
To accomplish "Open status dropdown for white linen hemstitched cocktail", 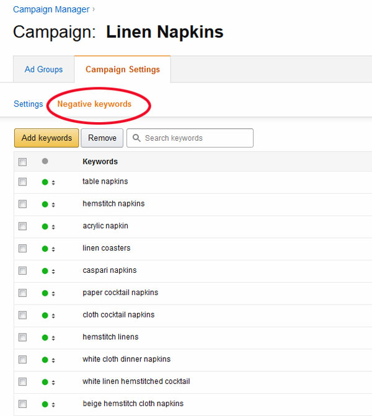I will click(53, 383).
